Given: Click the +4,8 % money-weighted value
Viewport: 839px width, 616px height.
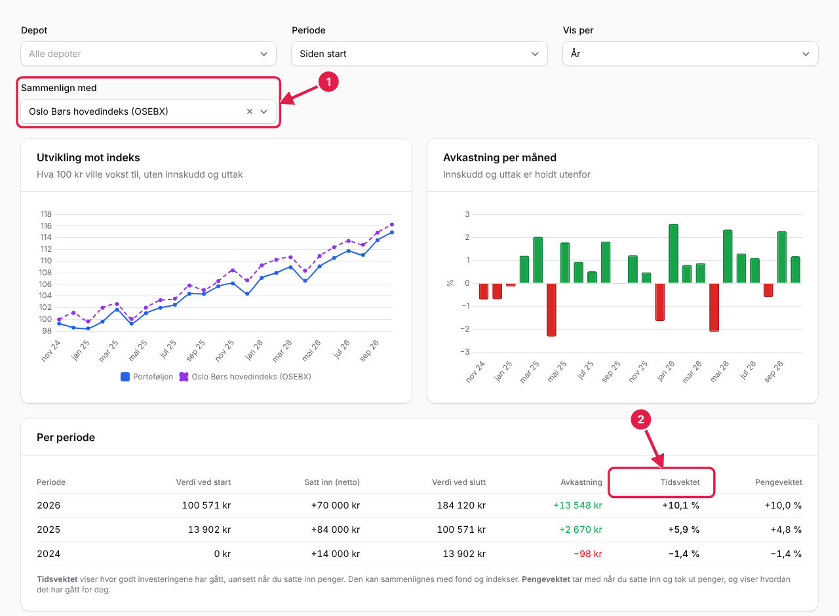Looking at the screenshot, I should click(786, 529).
